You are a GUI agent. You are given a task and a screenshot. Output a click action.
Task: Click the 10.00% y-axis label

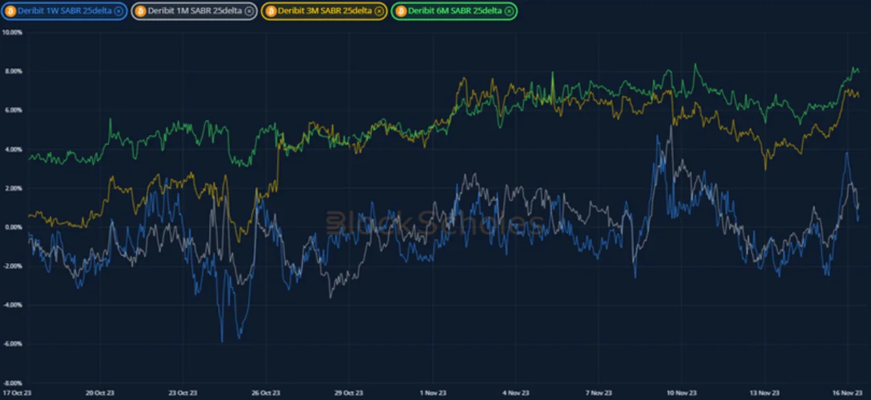tap(12, 32)
